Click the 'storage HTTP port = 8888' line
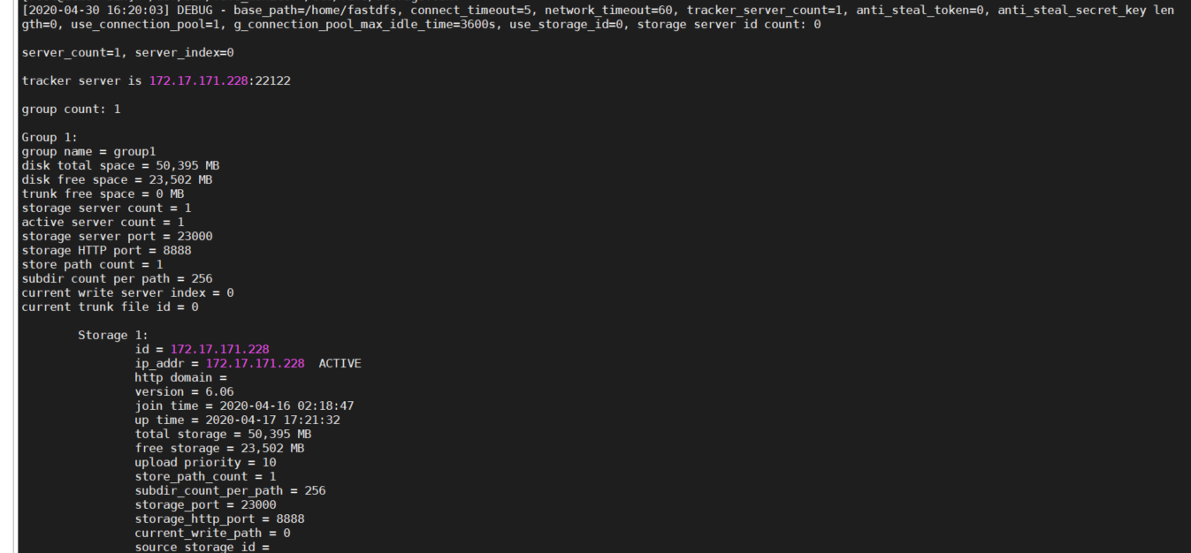 click(106, 251)
